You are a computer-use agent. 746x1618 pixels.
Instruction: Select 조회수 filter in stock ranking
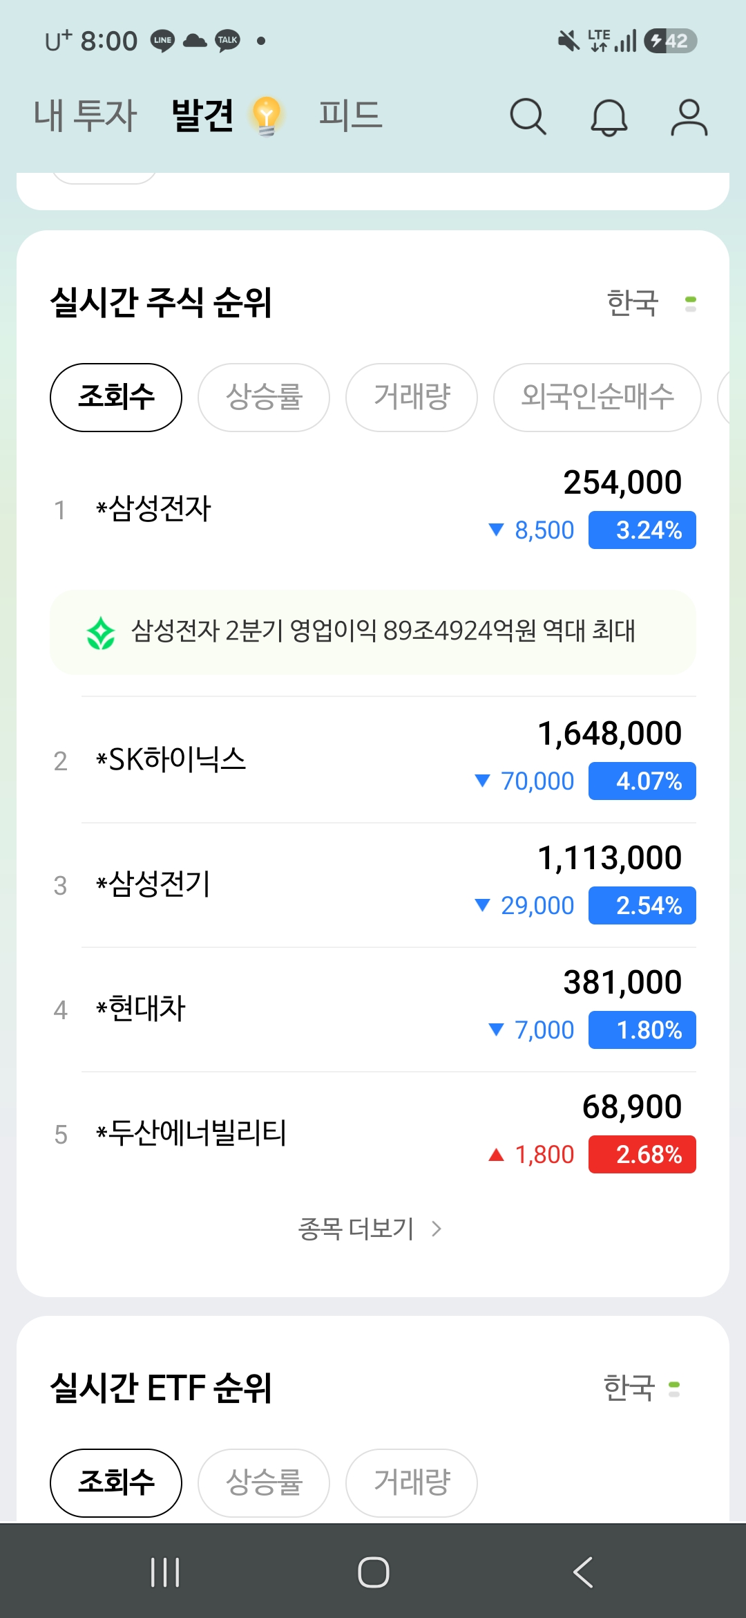click(x=116, y=398)
